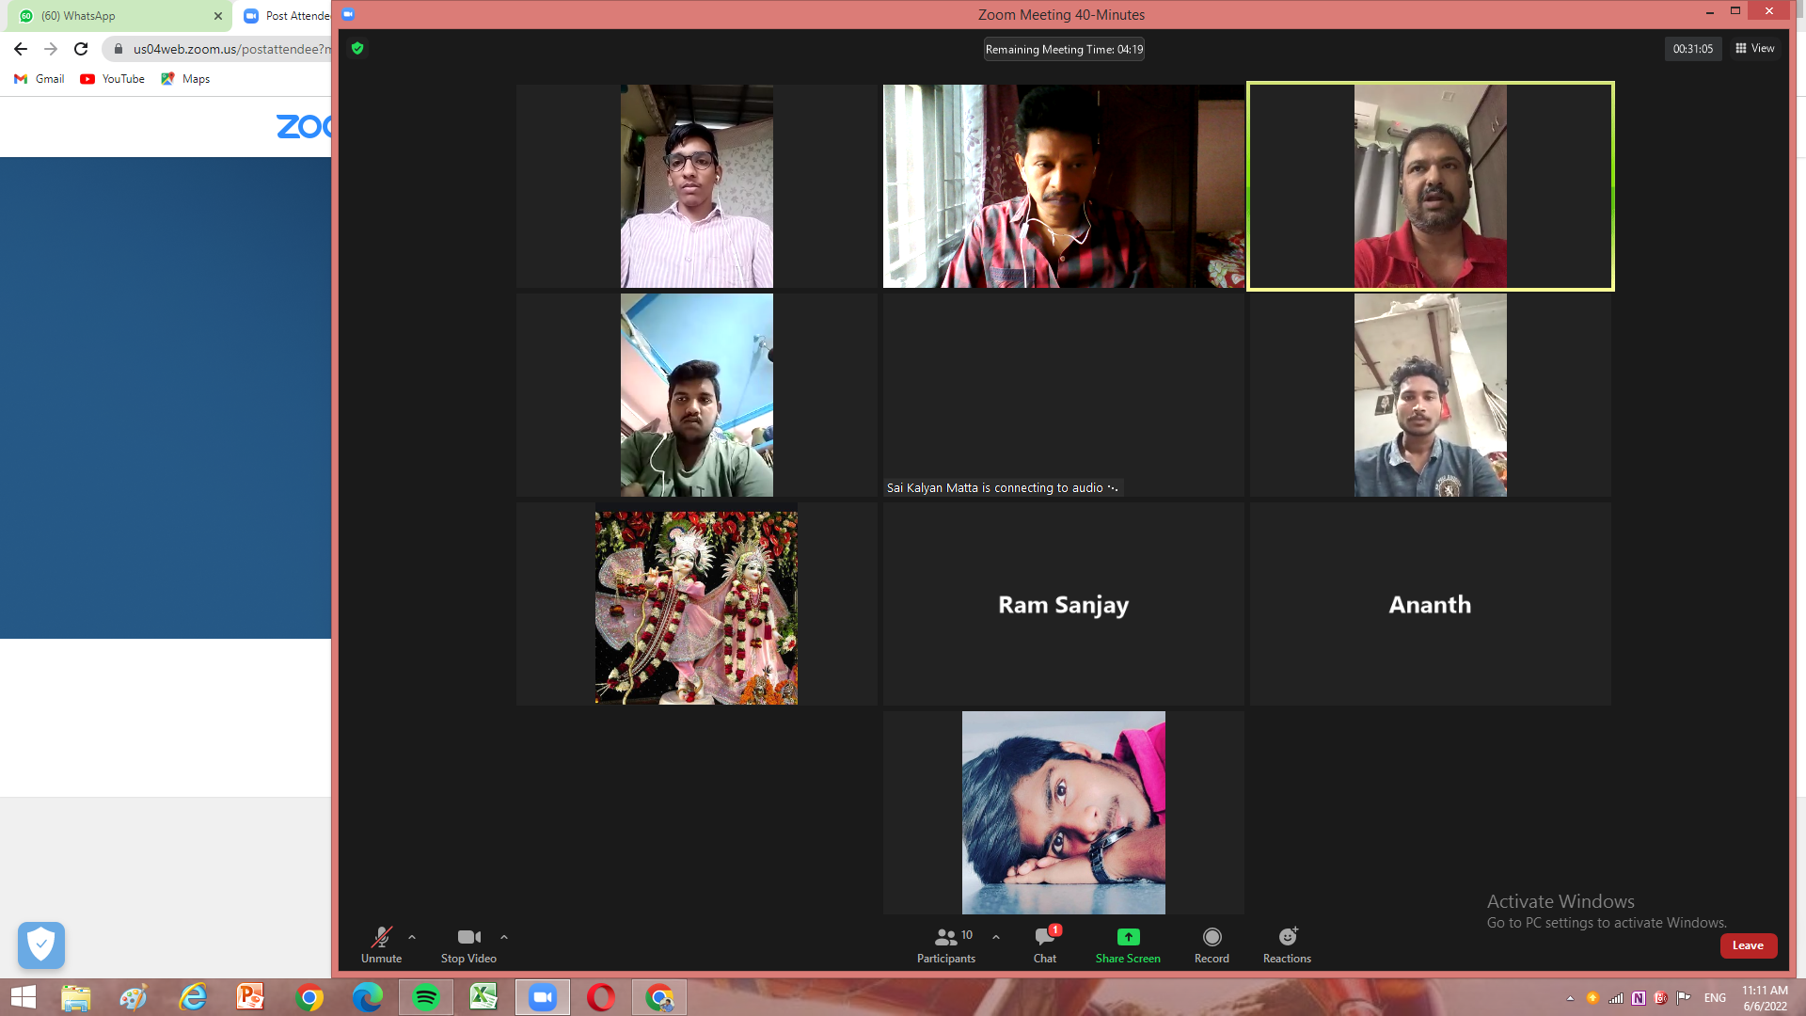Expand audio options arrow beside Unmute
This screenshot has width=1806, height=1016.
click(412, 937)
